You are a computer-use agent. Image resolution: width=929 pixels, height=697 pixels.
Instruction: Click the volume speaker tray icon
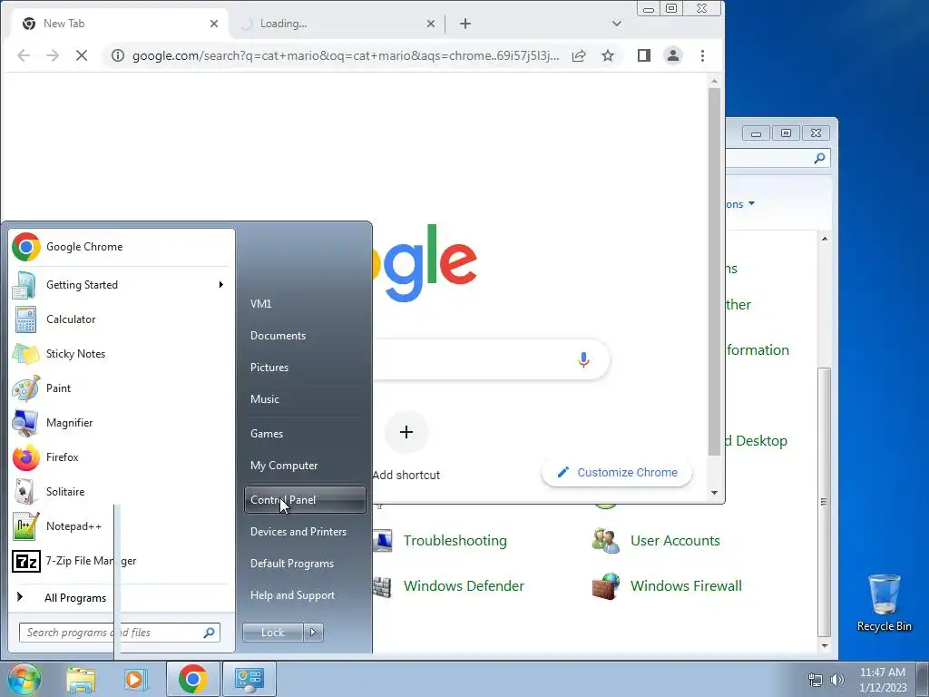837,680
